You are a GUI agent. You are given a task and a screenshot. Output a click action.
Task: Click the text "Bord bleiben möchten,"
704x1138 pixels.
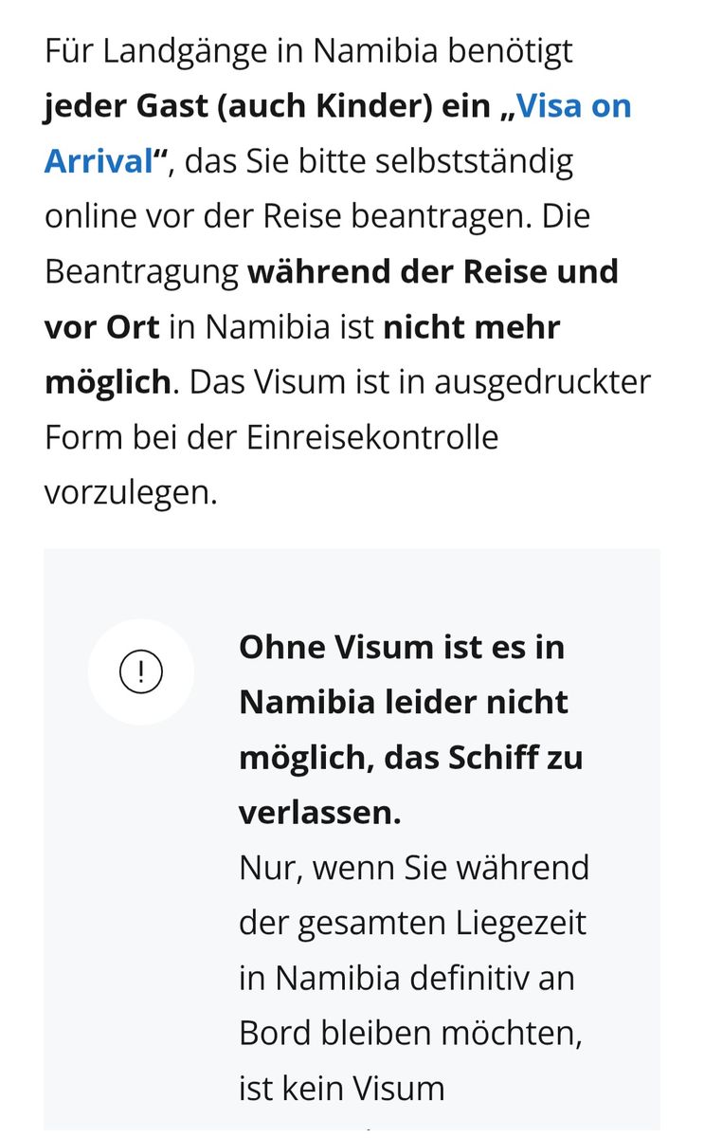410,1033
